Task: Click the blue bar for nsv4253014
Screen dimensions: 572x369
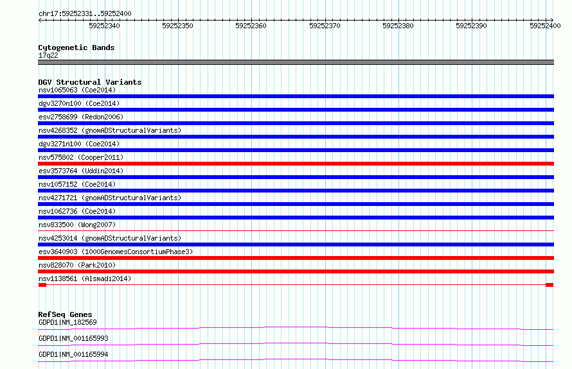Action: pyautogui.click(x=296, y=245)
